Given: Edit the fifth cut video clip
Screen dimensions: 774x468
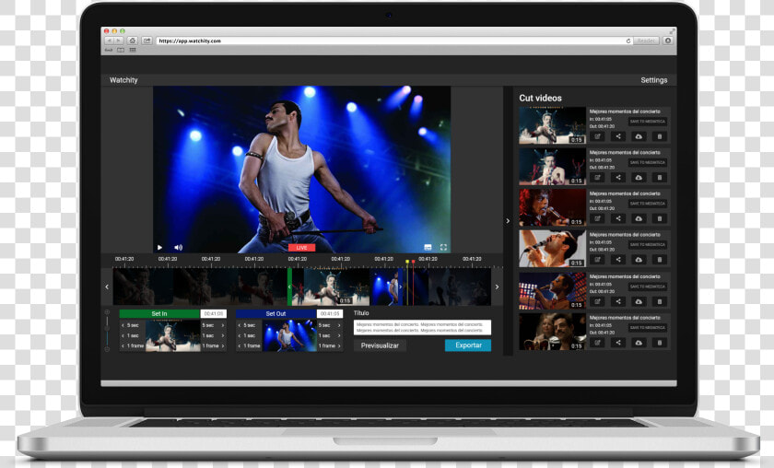Looking at the screenshot, I should [597, 301].
